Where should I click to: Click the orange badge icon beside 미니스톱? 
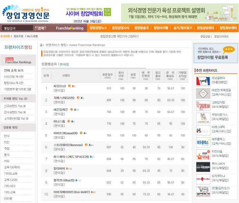[x=69, y=121]
